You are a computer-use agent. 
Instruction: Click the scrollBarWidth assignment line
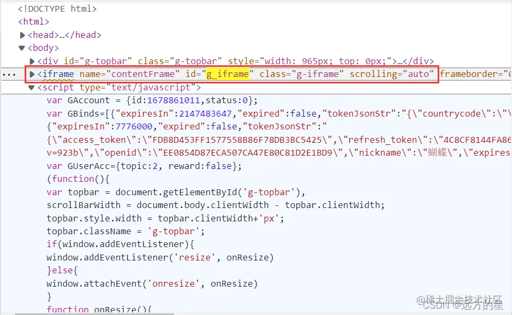click(x=216, y=205)
